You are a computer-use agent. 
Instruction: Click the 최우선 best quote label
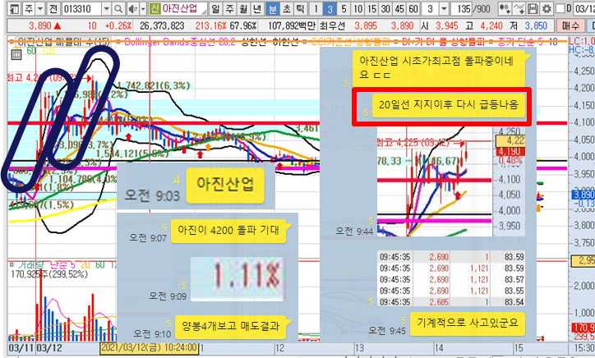coord(332,25)
